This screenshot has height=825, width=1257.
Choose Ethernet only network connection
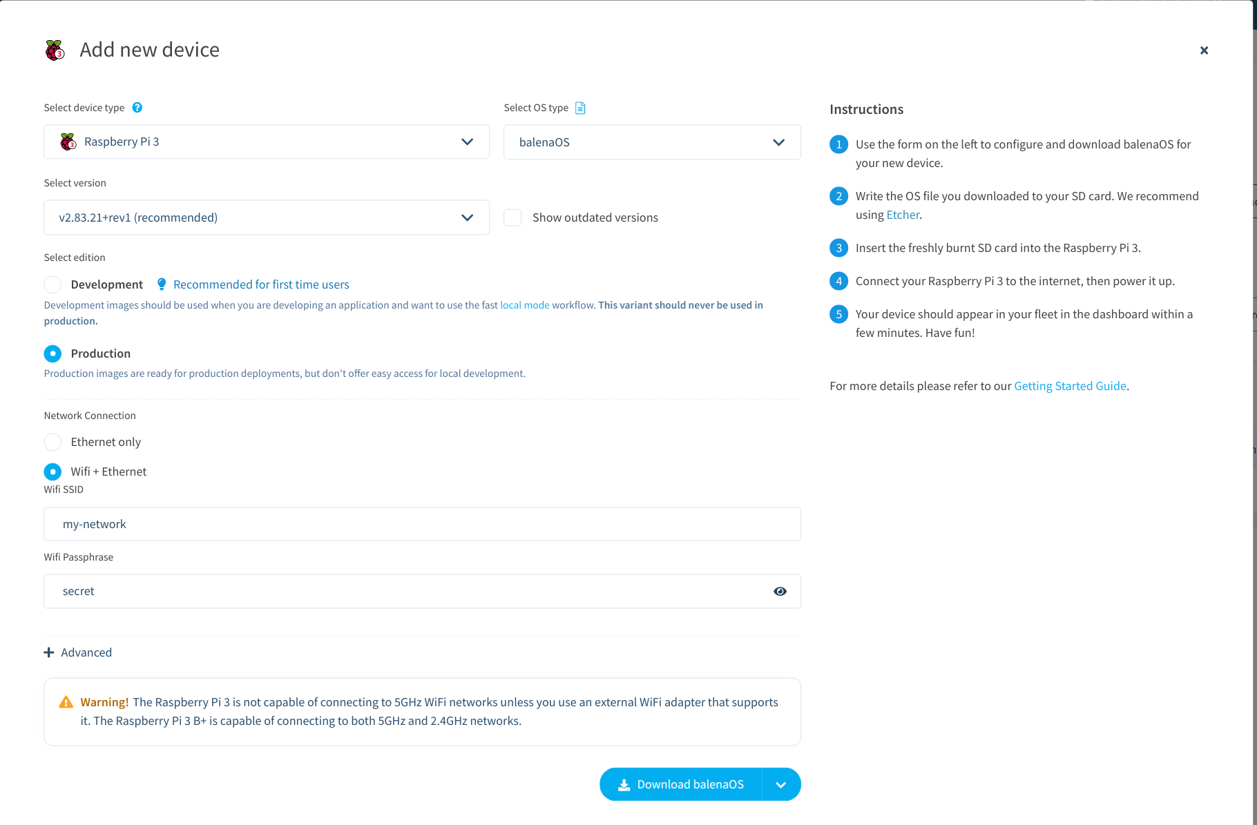tap(52, 442)
